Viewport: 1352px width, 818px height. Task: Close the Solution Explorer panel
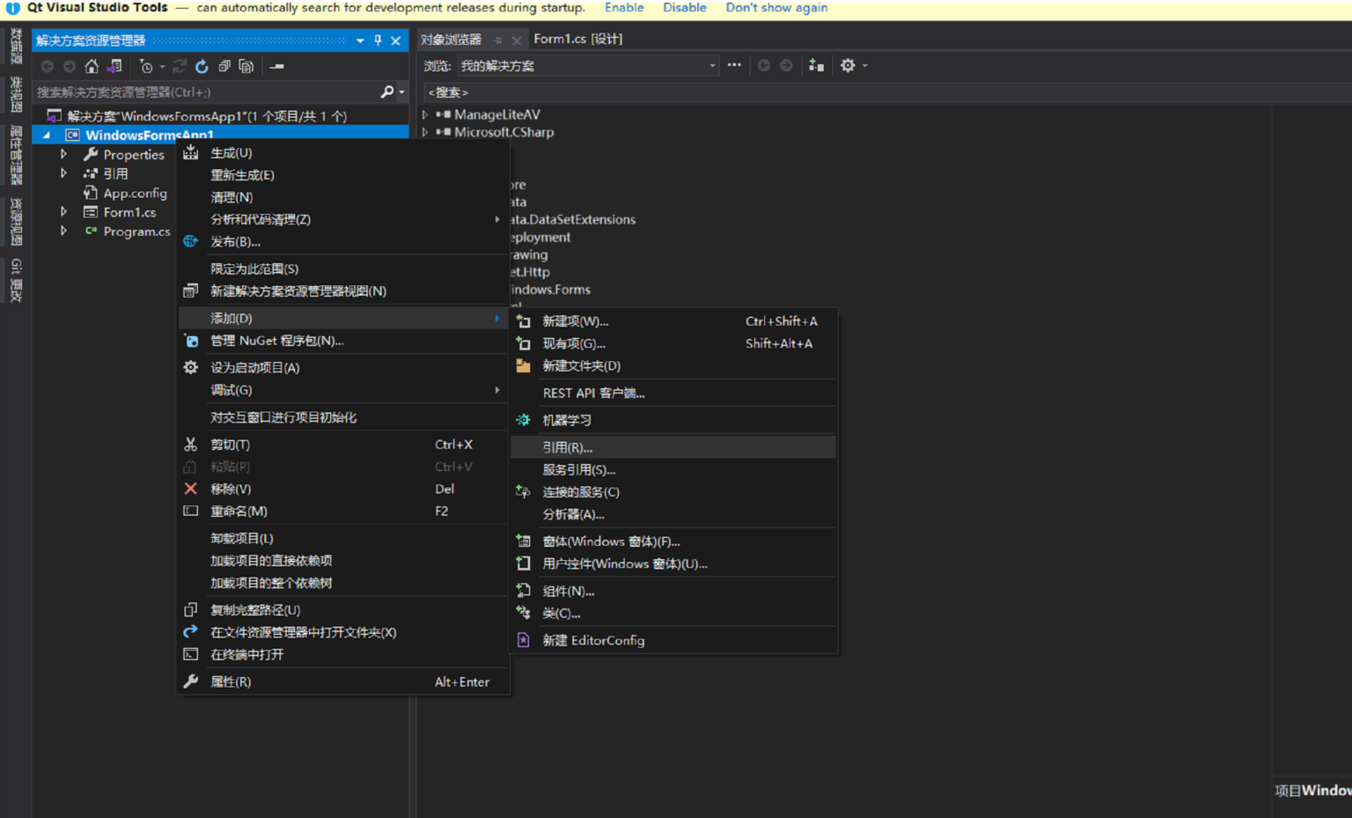[x=396, y=41]
